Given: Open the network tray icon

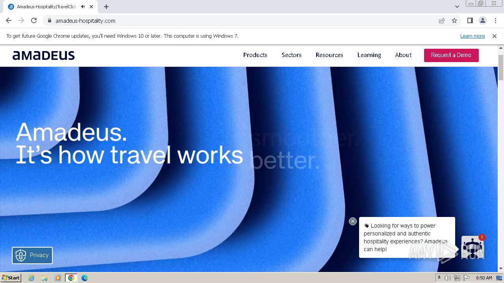Looking at the screenshot, I should (x=457, y=278).
